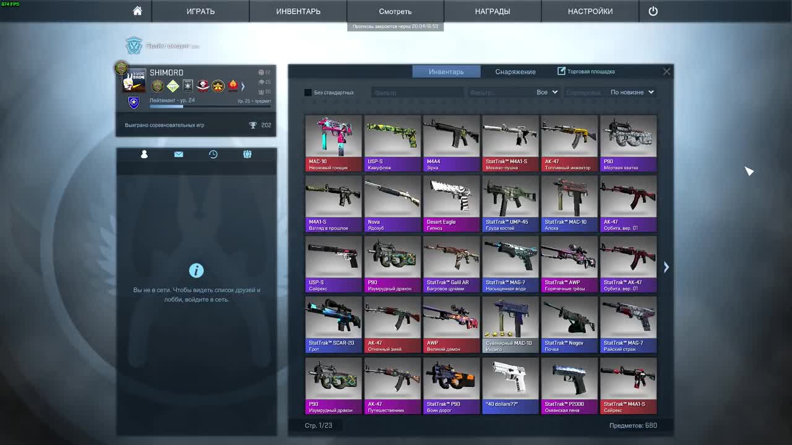This screenshot has height=445, width=792.
Task: Select the AWP Великий демон item
Action: coord(451,325)
